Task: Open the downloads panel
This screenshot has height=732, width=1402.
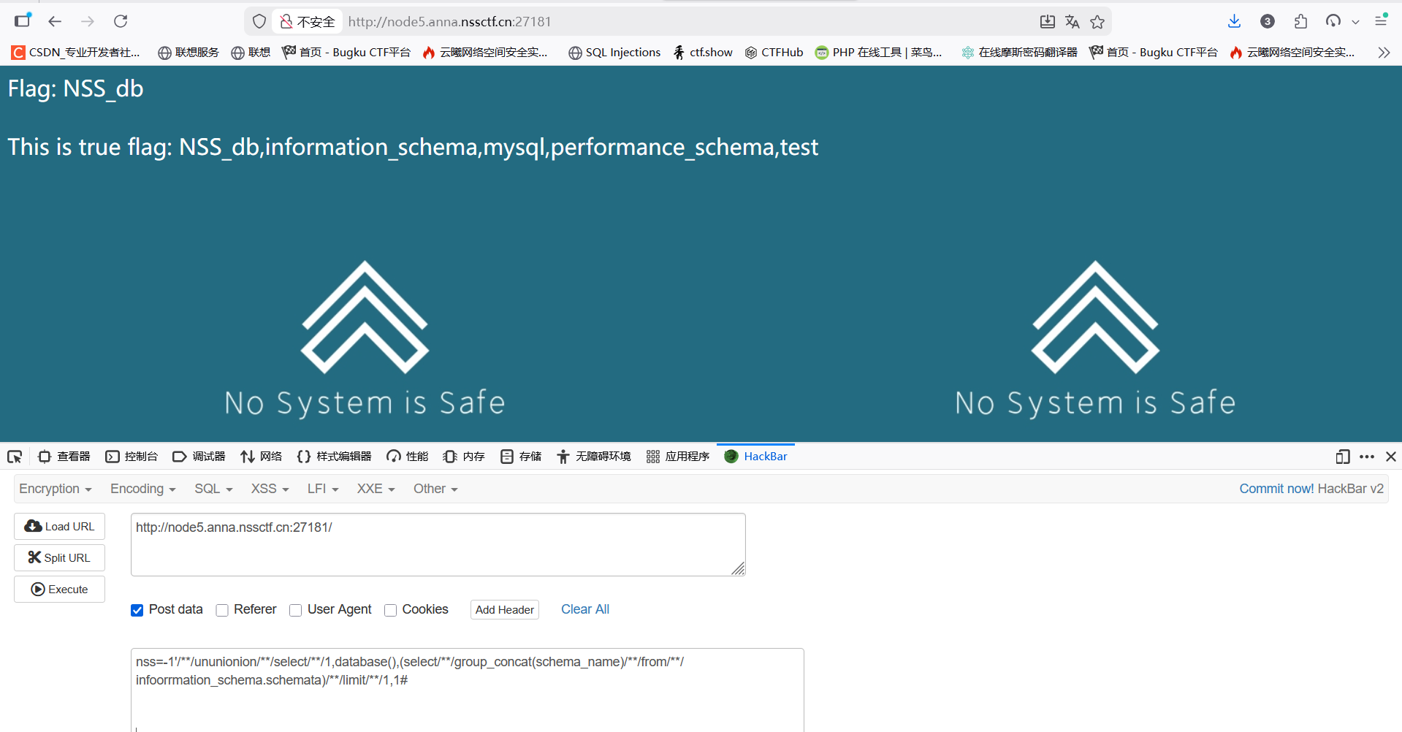Action: 1234,21
